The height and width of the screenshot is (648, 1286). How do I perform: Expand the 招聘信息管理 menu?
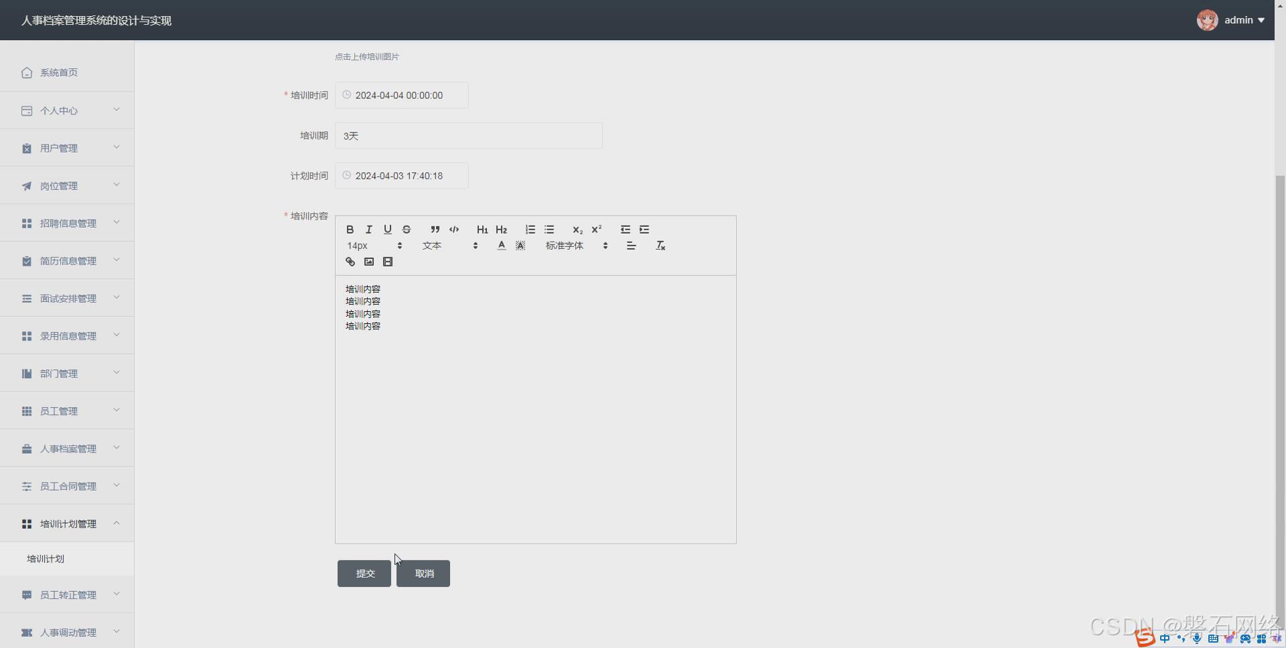click(67, 223)
